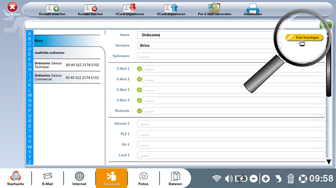This screenshot has width=336, height=188.
Task: Click the lifebuoy help icon
Action: [303, 179]
